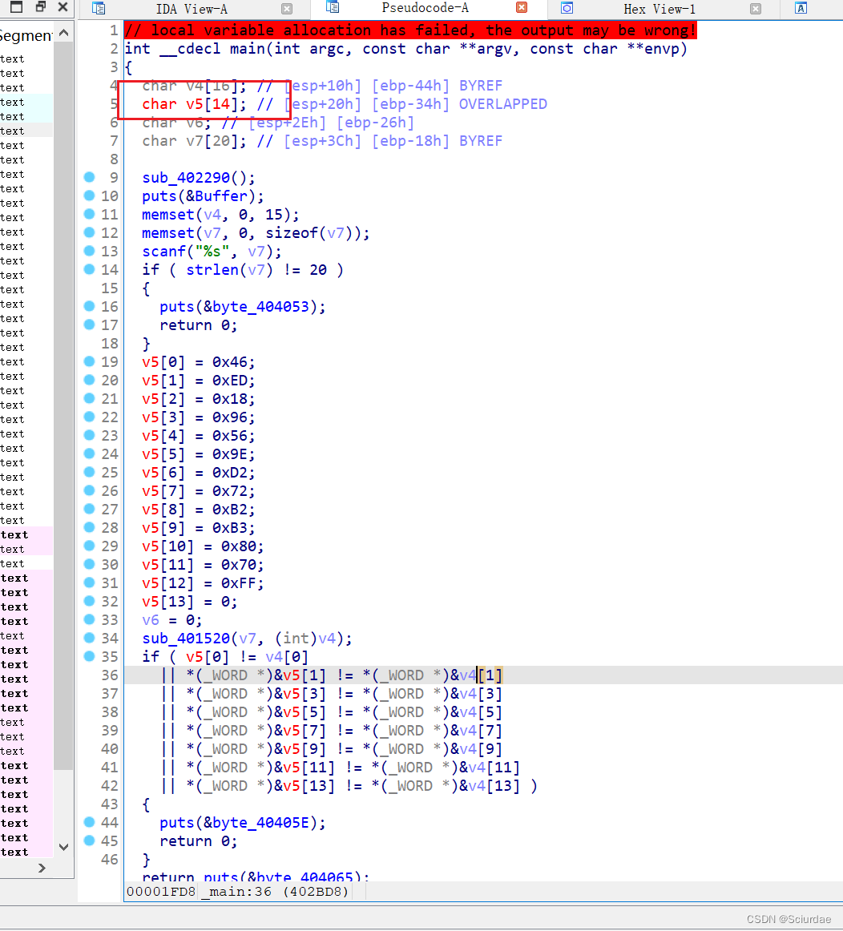
Task: Toggle breakpoint dot on line 14
Action: click(90, 269)
